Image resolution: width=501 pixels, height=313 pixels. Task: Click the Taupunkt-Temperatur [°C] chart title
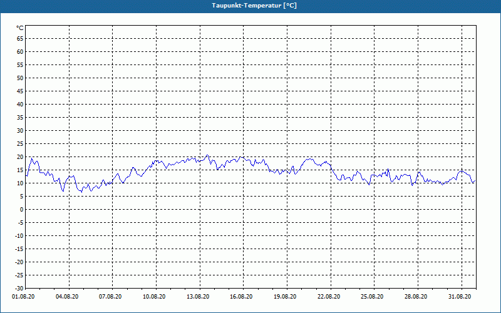click(254, 6)
